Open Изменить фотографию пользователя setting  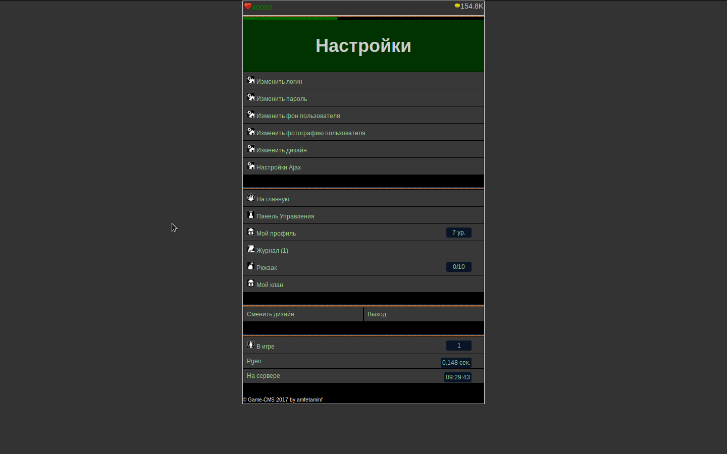[310, 133]
